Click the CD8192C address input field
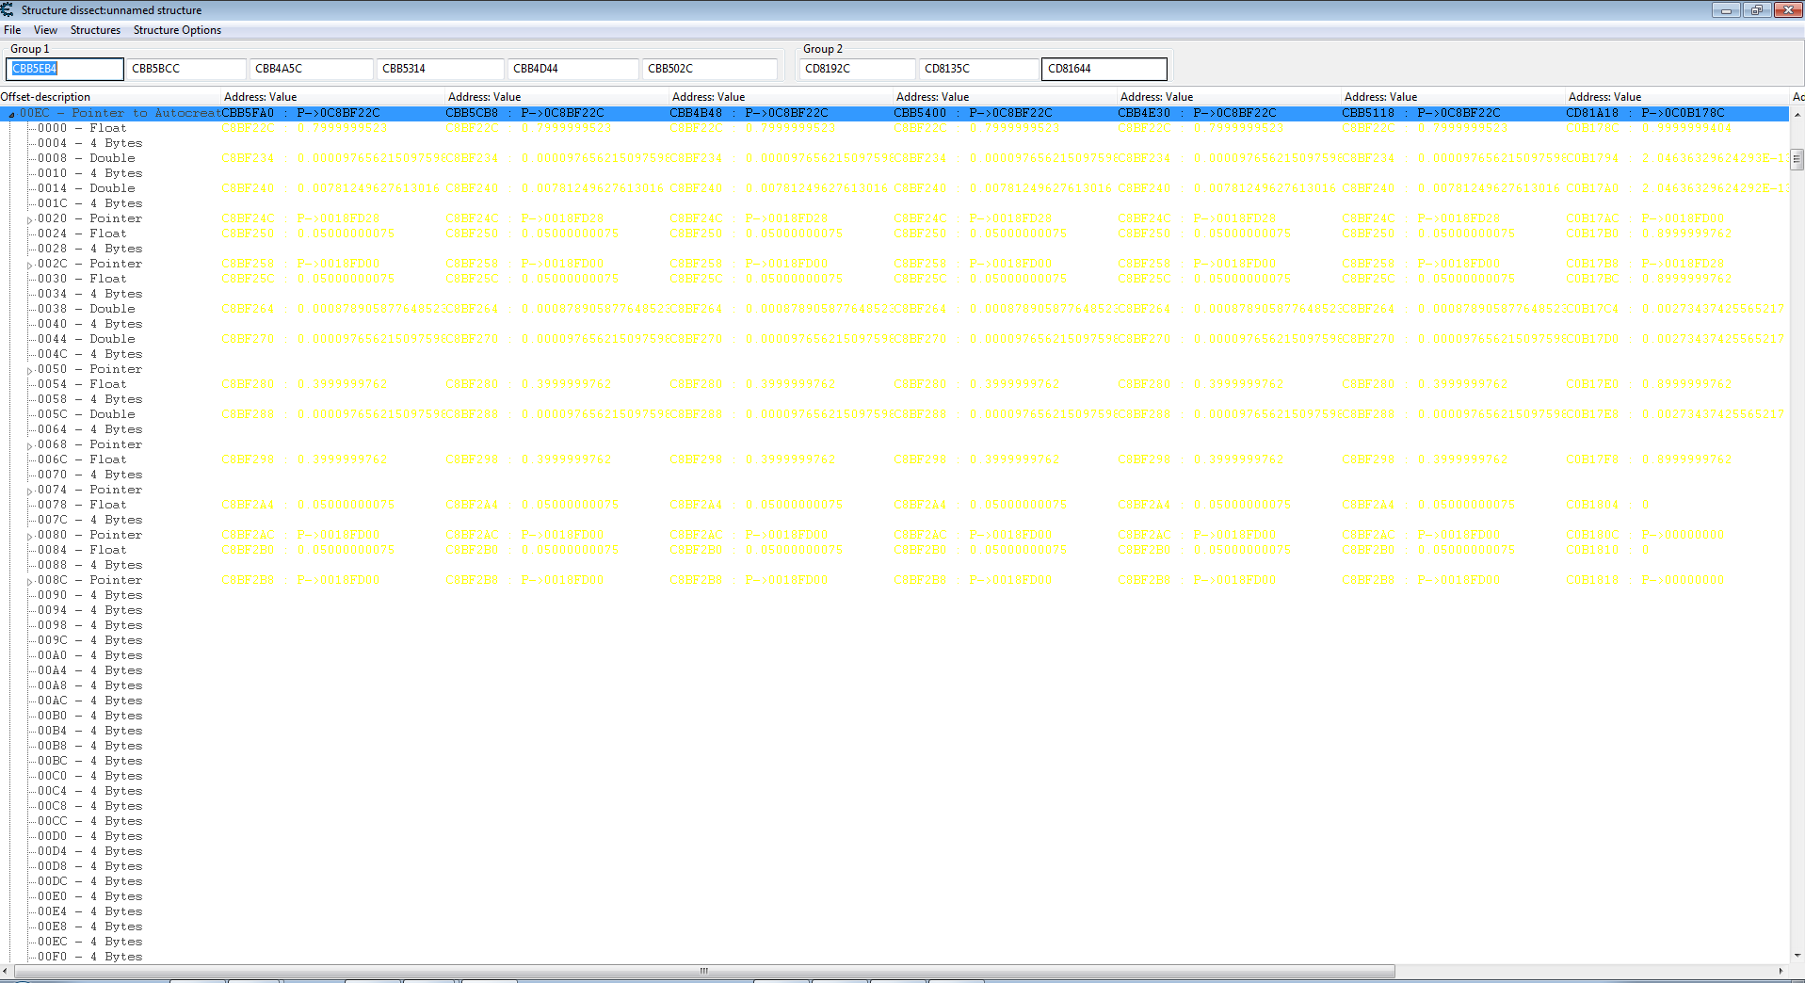Viewport: 1805px width, 983px height. point(857,69)
